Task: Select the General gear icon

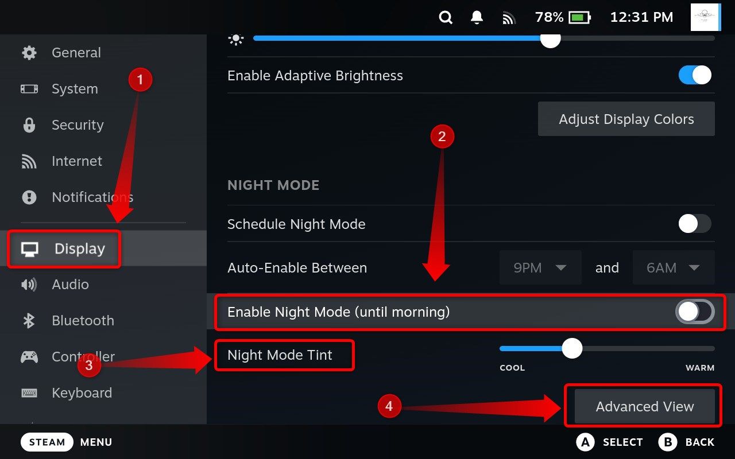Action: (29, 53)
